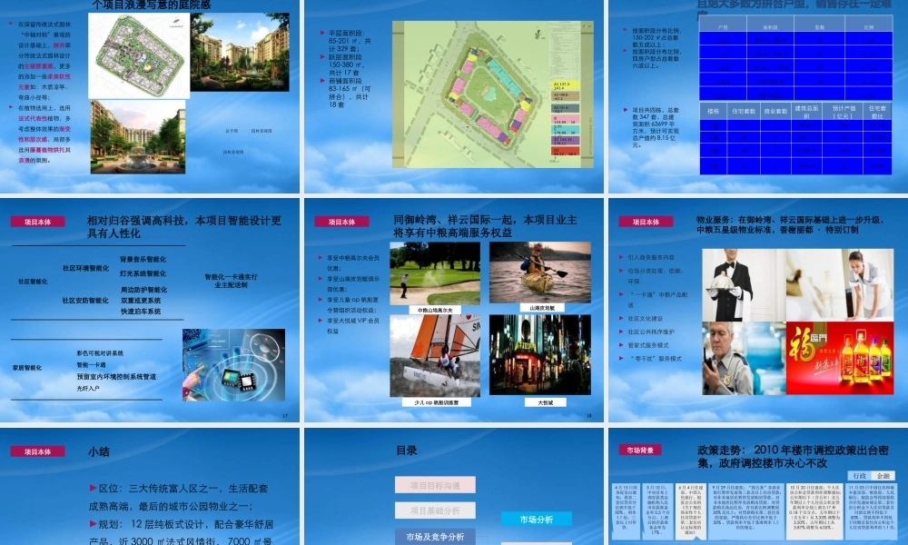
Task: Click the garden master plan drawing
Action: tap(139, 55)
